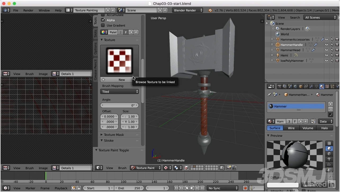Open the Object properties cube icon
The height and width of the screenshot is (192, 340).
tap(301, 86)
